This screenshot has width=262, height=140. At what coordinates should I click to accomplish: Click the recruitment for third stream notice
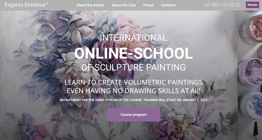[134, 100]
